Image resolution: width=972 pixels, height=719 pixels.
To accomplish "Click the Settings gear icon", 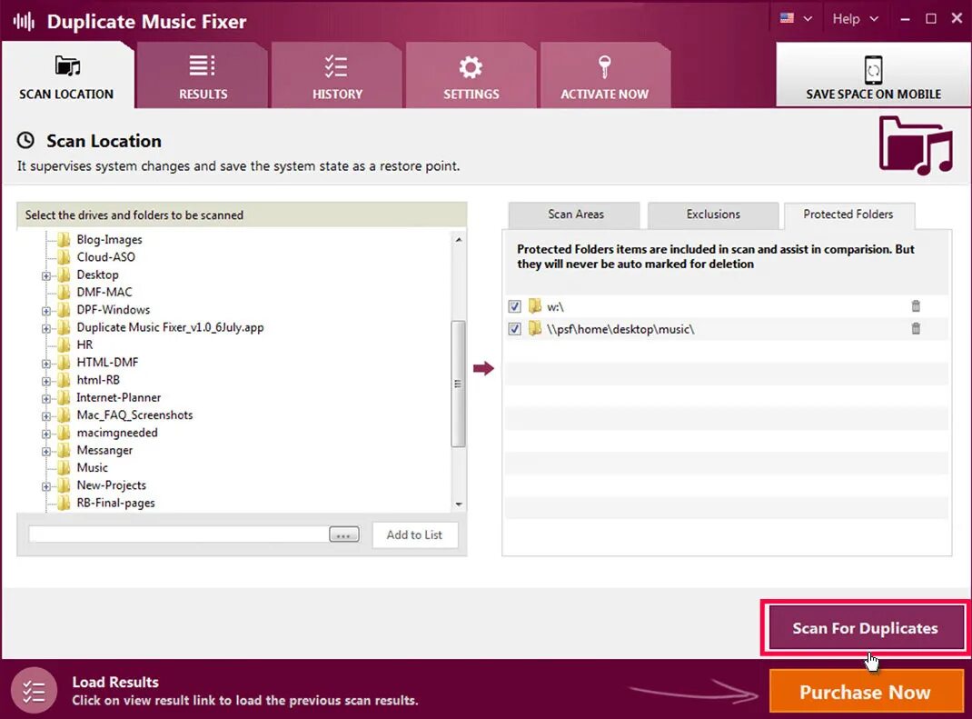I will click(471, 67).
